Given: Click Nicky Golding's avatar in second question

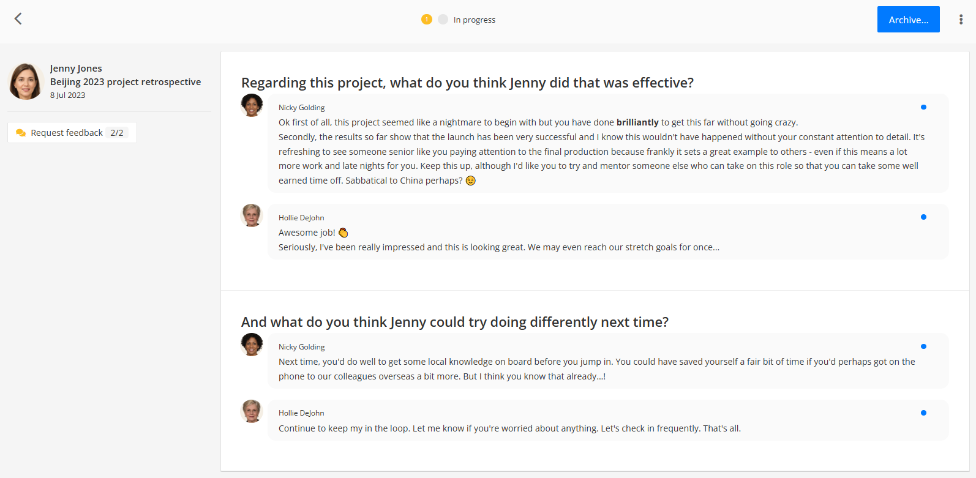Looking at the screenshot, I should 252,345.
